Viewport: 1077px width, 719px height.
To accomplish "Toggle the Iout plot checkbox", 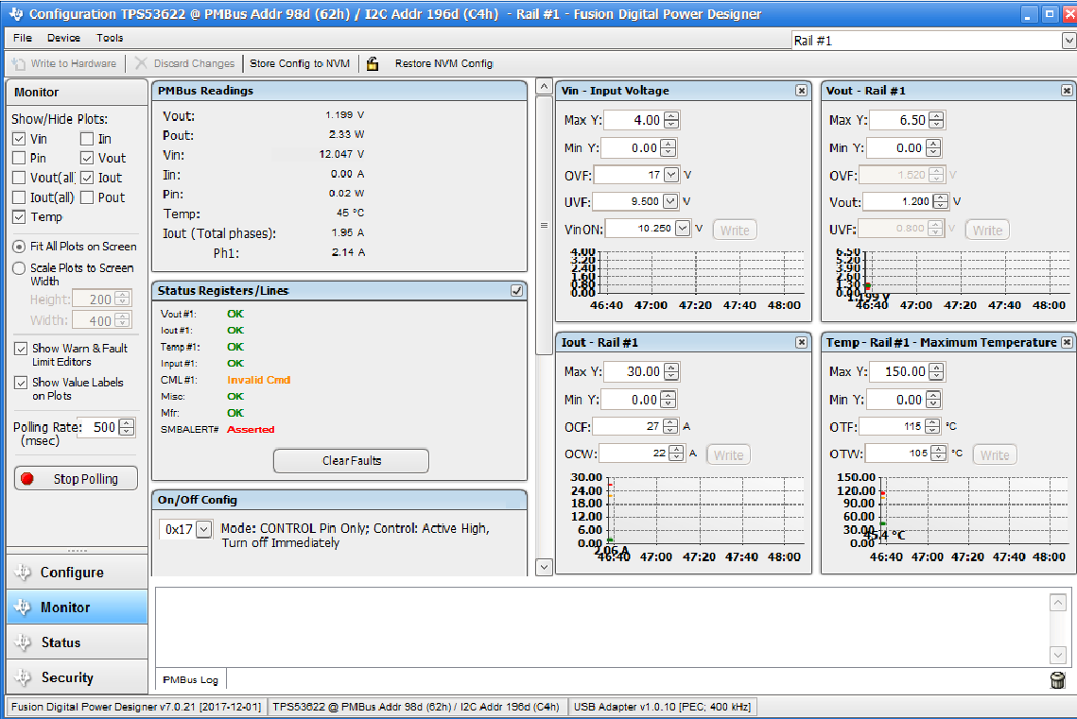I will pos(87,178).
